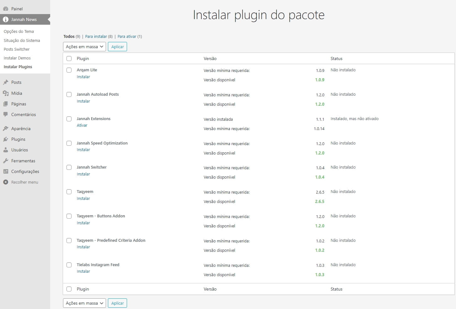Check the Jannah Extensions checkbox
The width and height of the screenshot is (456, 309).
click(69, 119)
